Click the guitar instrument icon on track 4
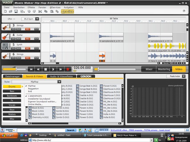Screen dimensions: 190x142 [5, 36]
